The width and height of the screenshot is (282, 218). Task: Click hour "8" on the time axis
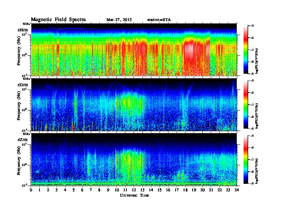(100, 190)
